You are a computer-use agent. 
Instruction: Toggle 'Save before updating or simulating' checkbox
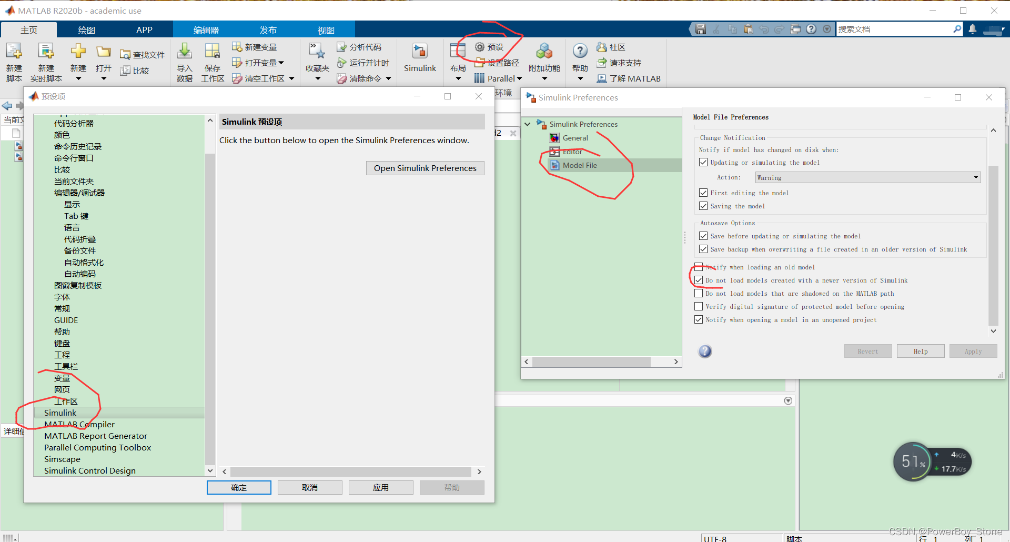coord(703,236)
